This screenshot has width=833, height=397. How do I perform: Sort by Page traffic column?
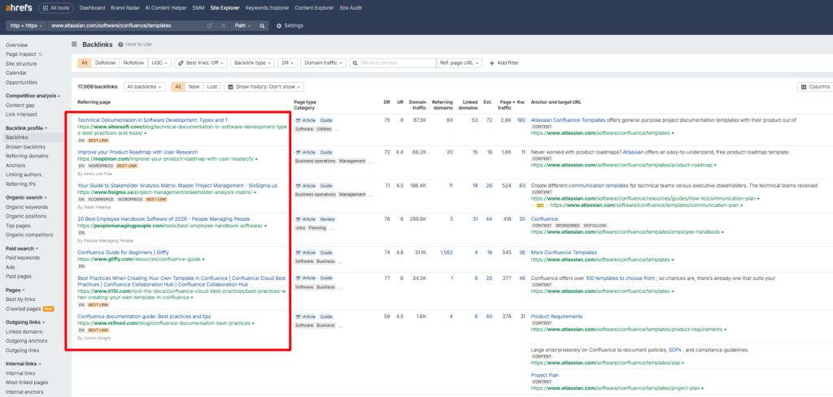507,105
